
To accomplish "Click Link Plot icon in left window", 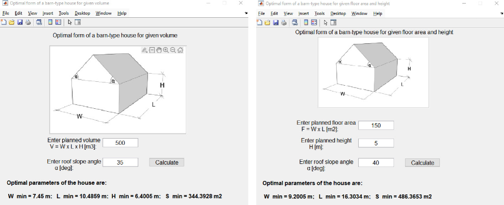I will click(39, 23).
